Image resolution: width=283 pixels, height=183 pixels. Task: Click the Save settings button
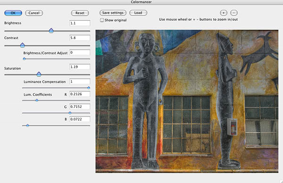pyautogui.click(x=113, y=13)
